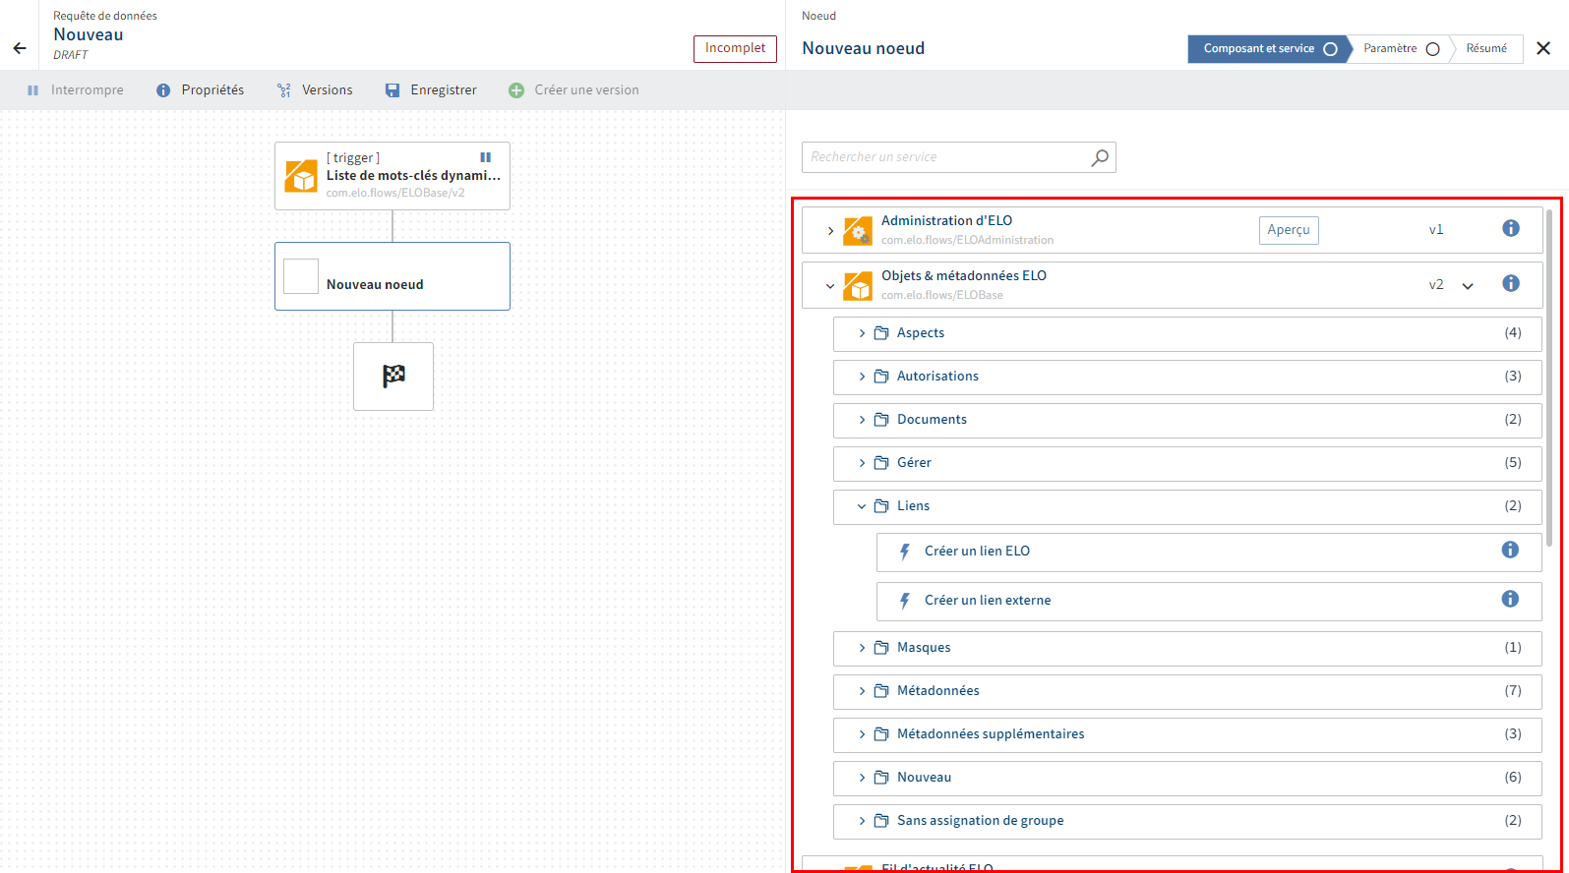Click the Administration d'ELO component icon

click(x=858, y=231)
